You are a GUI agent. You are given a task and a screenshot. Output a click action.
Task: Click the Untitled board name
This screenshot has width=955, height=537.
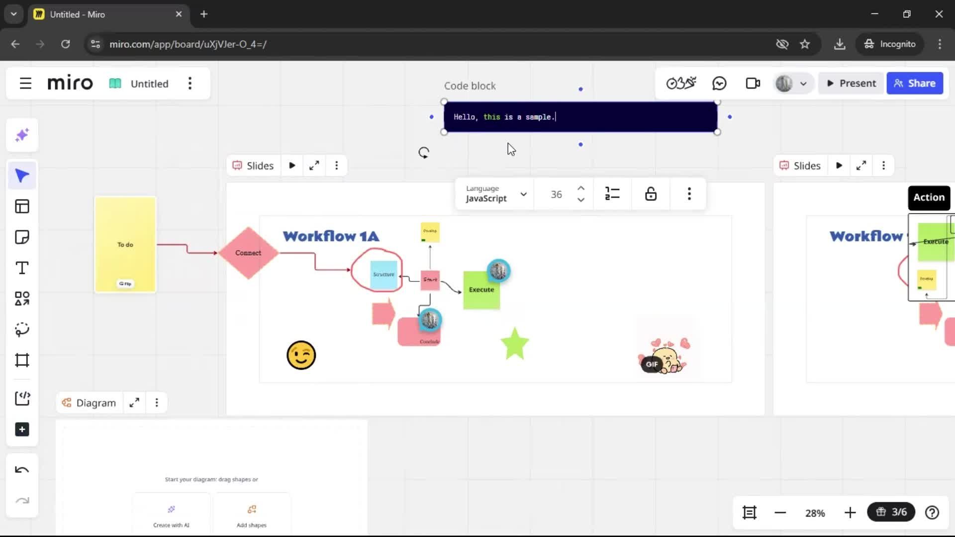click(x=149, y=84)
